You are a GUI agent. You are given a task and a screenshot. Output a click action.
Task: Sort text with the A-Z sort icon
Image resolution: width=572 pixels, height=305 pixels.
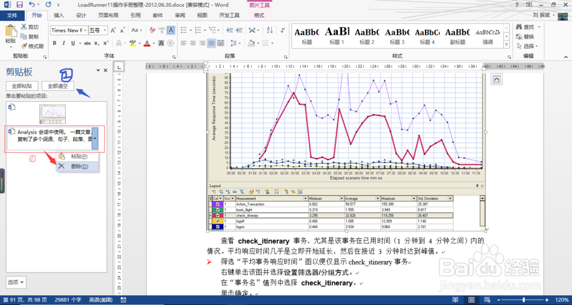(269, 30)
